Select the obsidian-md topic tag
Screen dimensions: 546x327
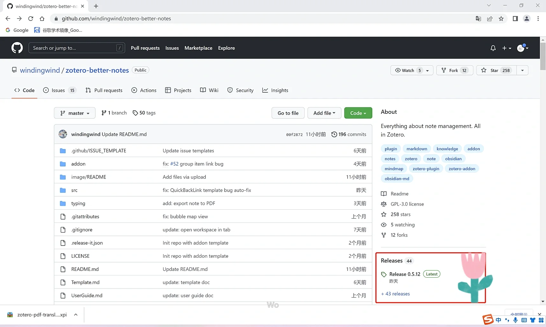pos(397,179)
